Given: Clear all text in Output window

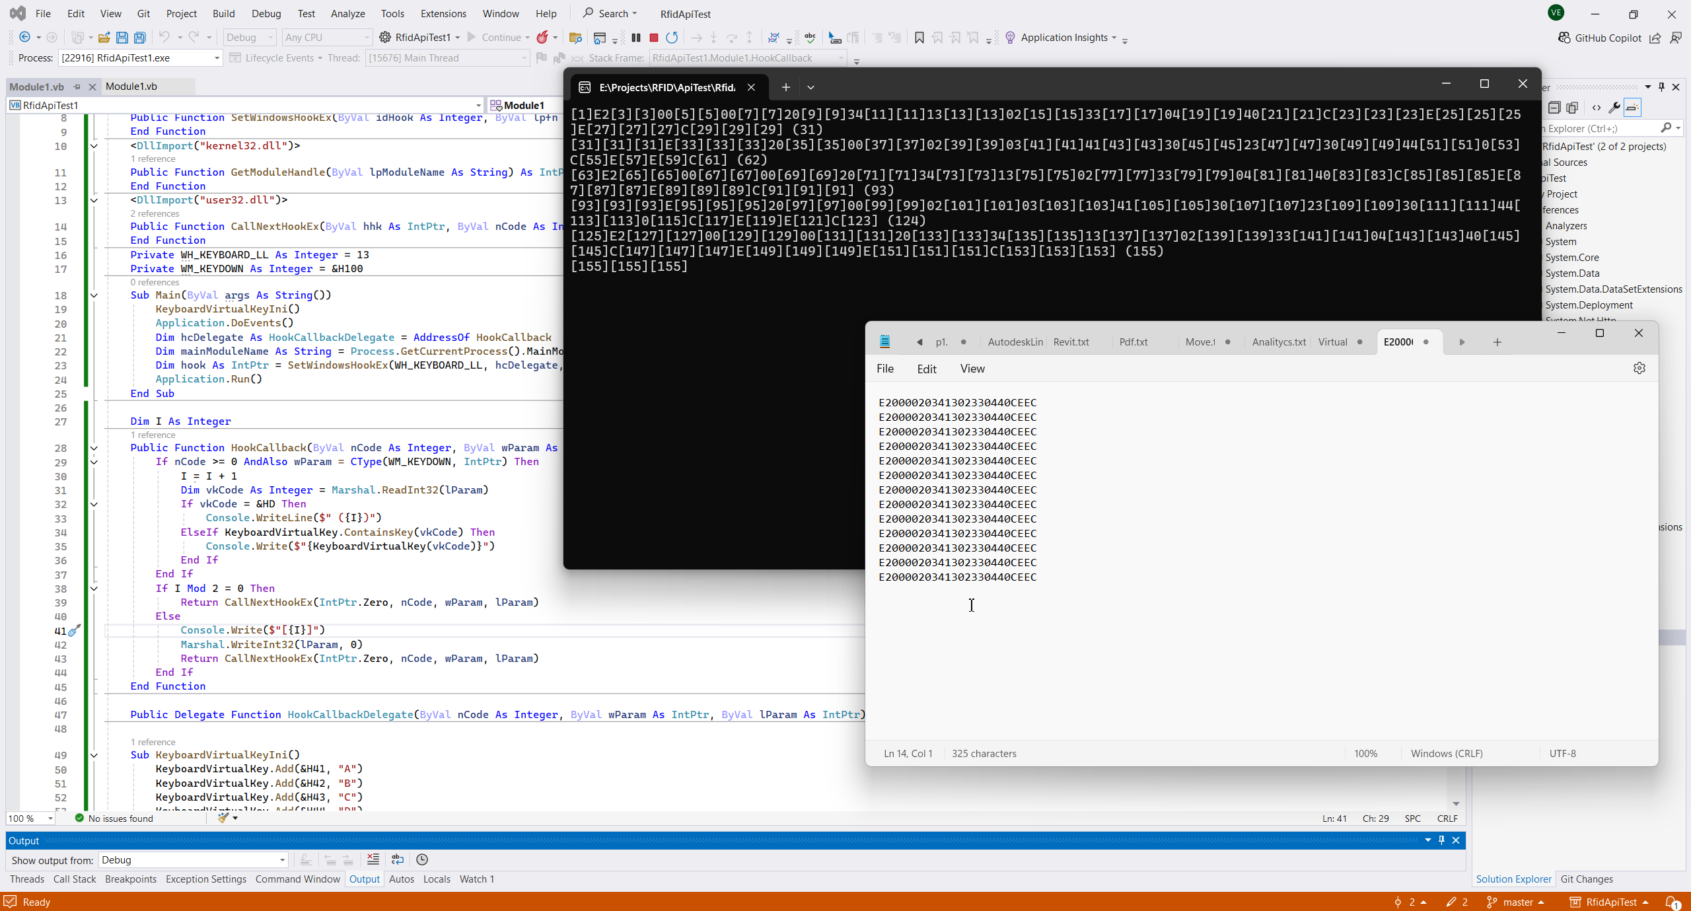Looking at the screenshot, I should (x=373, y=859).
